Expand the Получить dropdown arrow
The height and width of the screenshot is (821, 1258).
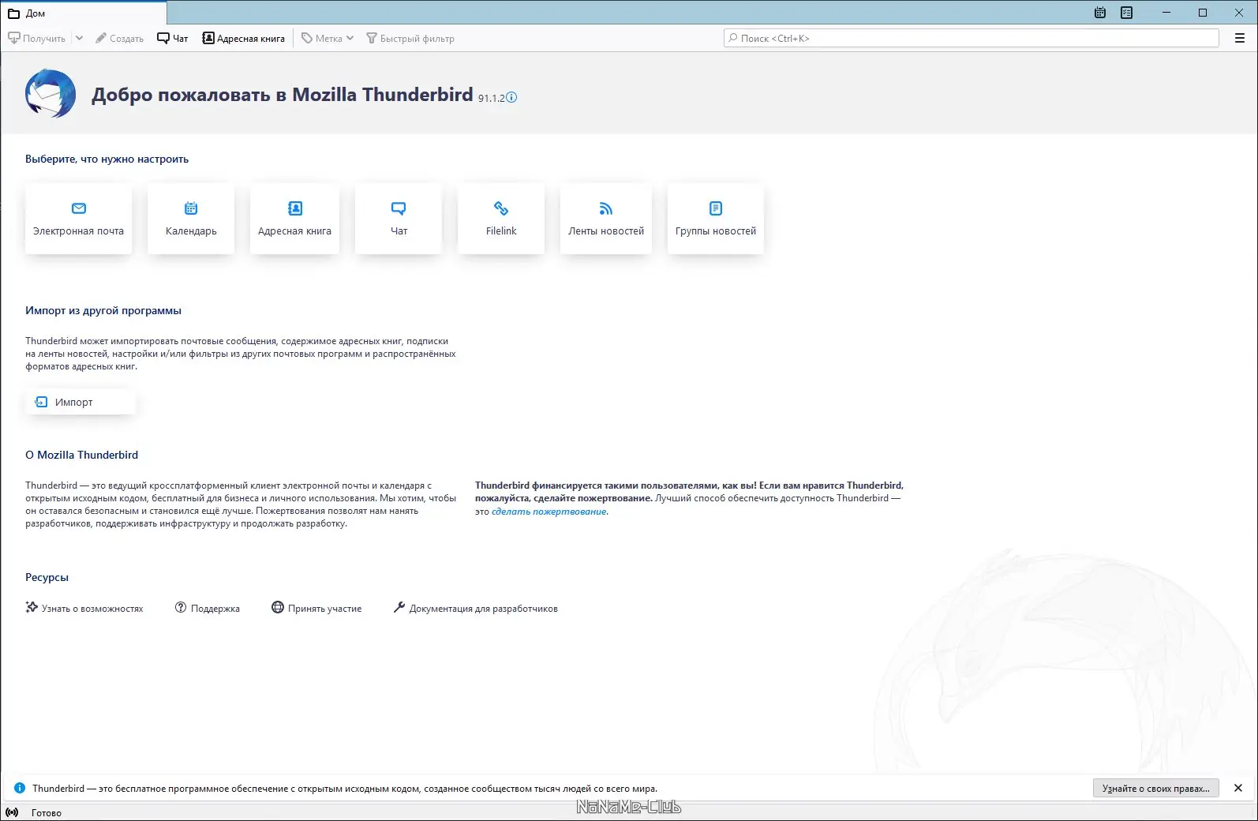tap(79, 38)
